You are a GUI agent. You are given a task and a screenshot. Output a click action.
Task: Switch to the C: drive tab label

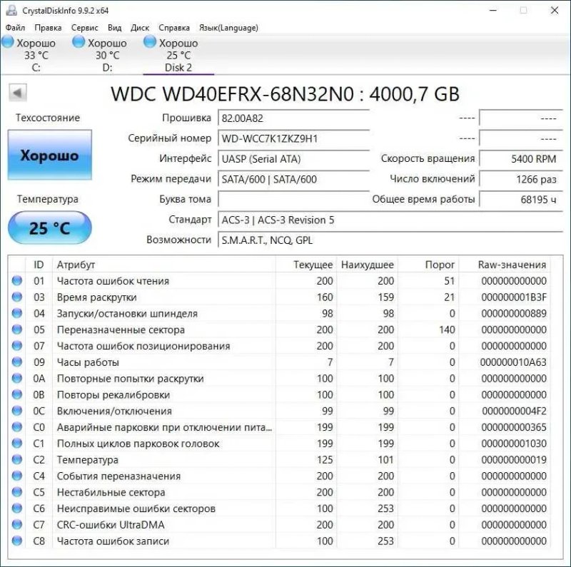point(36,67)
